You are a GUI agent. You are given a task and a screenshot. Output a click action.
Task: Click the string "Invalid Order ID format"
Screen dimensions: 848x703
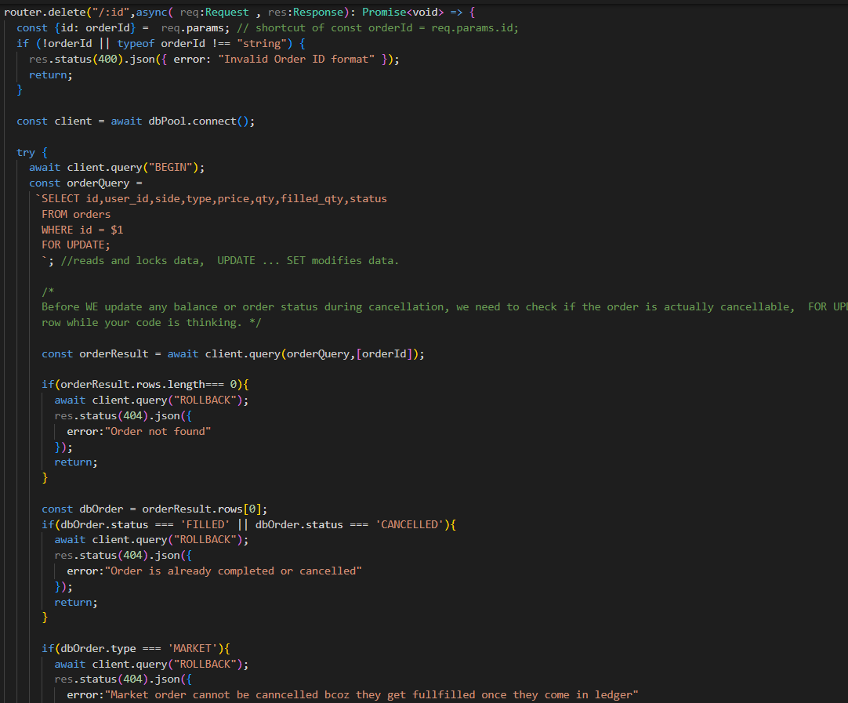click(x=296, y=59)
